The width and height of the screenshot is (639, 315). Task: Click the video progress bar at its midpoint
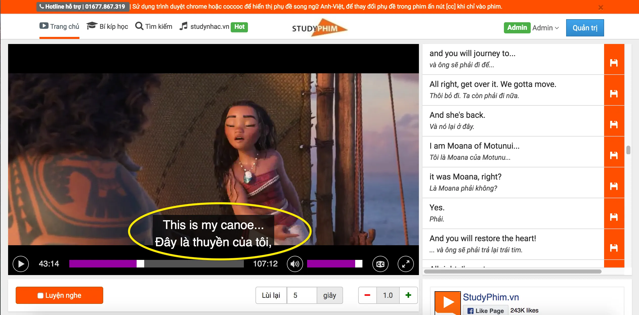(x=157, y=264)
